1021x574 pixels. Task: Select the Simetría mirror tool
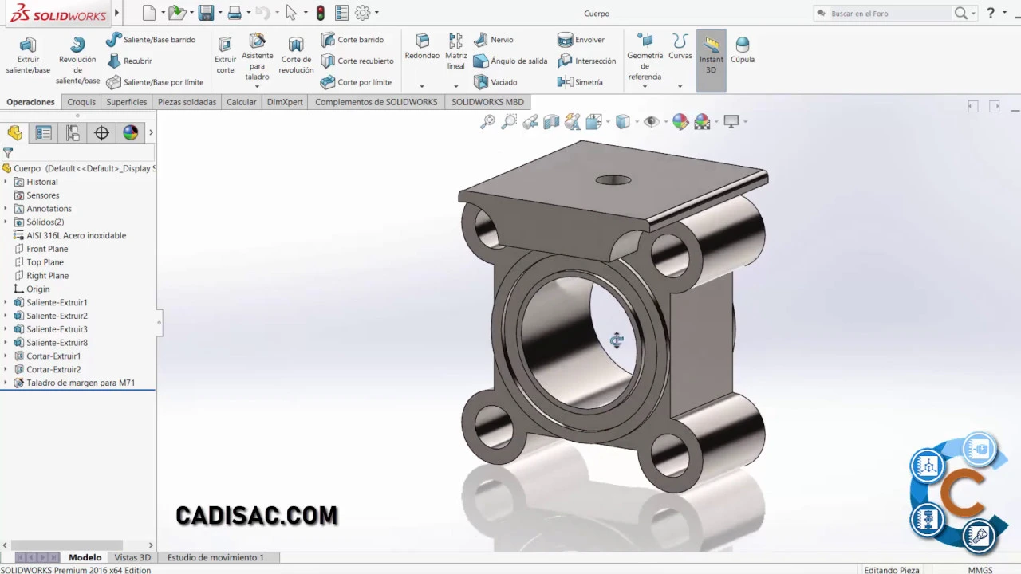(x=580, y=82)
